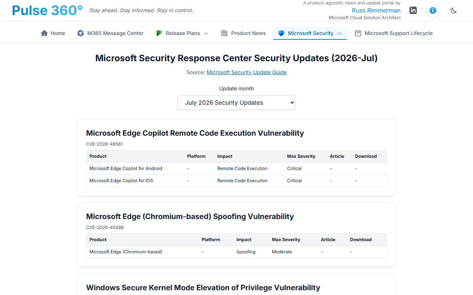Select the Microsoft Security menu item
Image resolution: width=473 pixels, height=295 pixels.
pyautogui.click(x=310, y=33)
